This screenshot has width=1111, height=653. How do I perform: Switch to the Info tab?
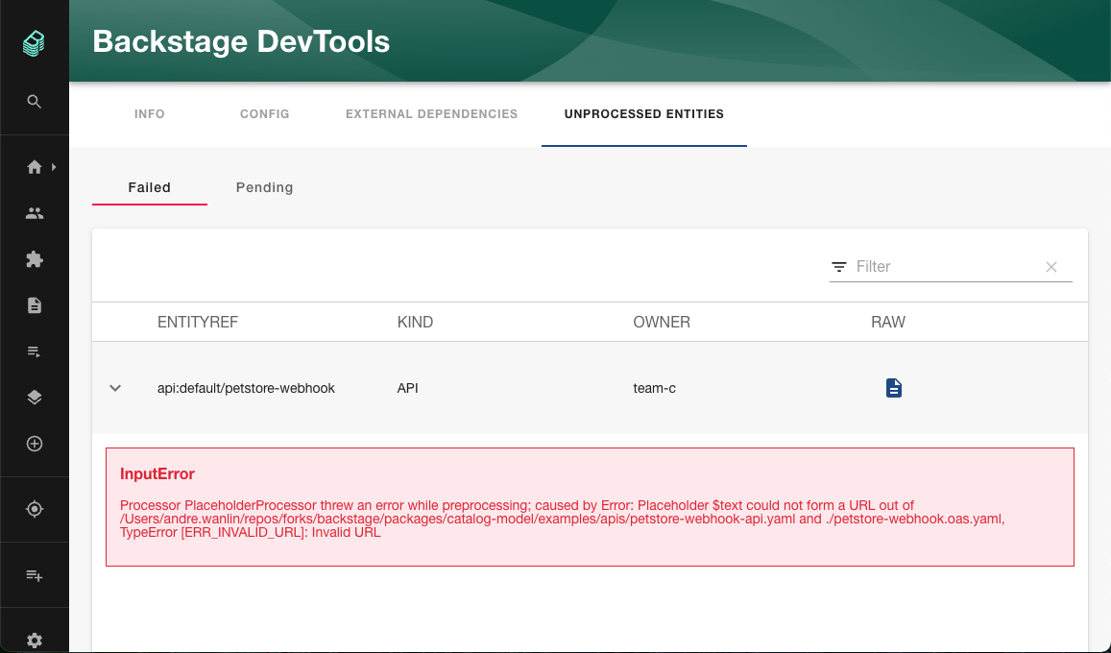click(150, 114)
